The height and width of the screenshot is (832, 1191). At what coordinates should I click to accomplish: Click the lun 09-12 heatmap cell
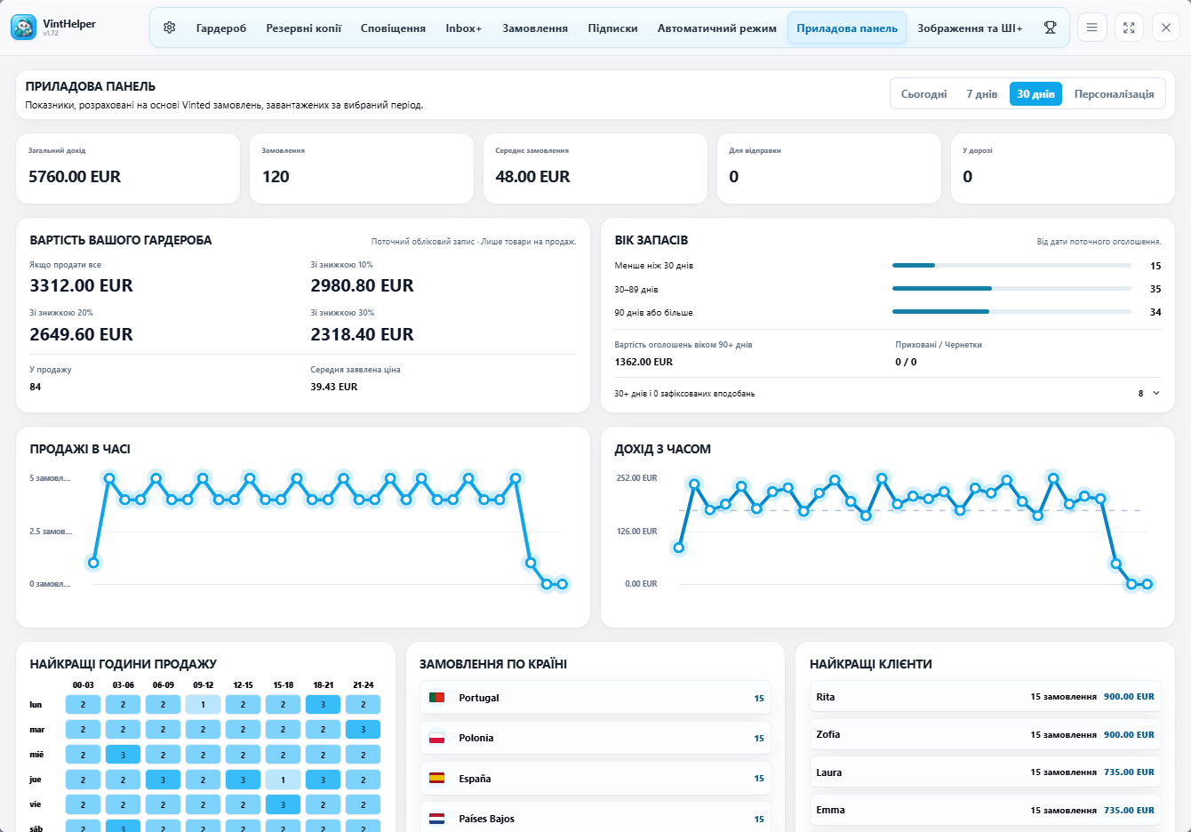pyautogui.click(x=203, y=704)
